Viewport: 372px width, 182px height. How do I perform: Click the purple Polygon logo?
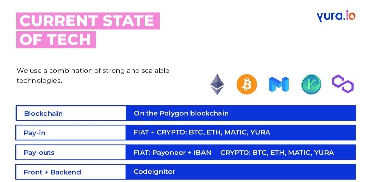343,84
